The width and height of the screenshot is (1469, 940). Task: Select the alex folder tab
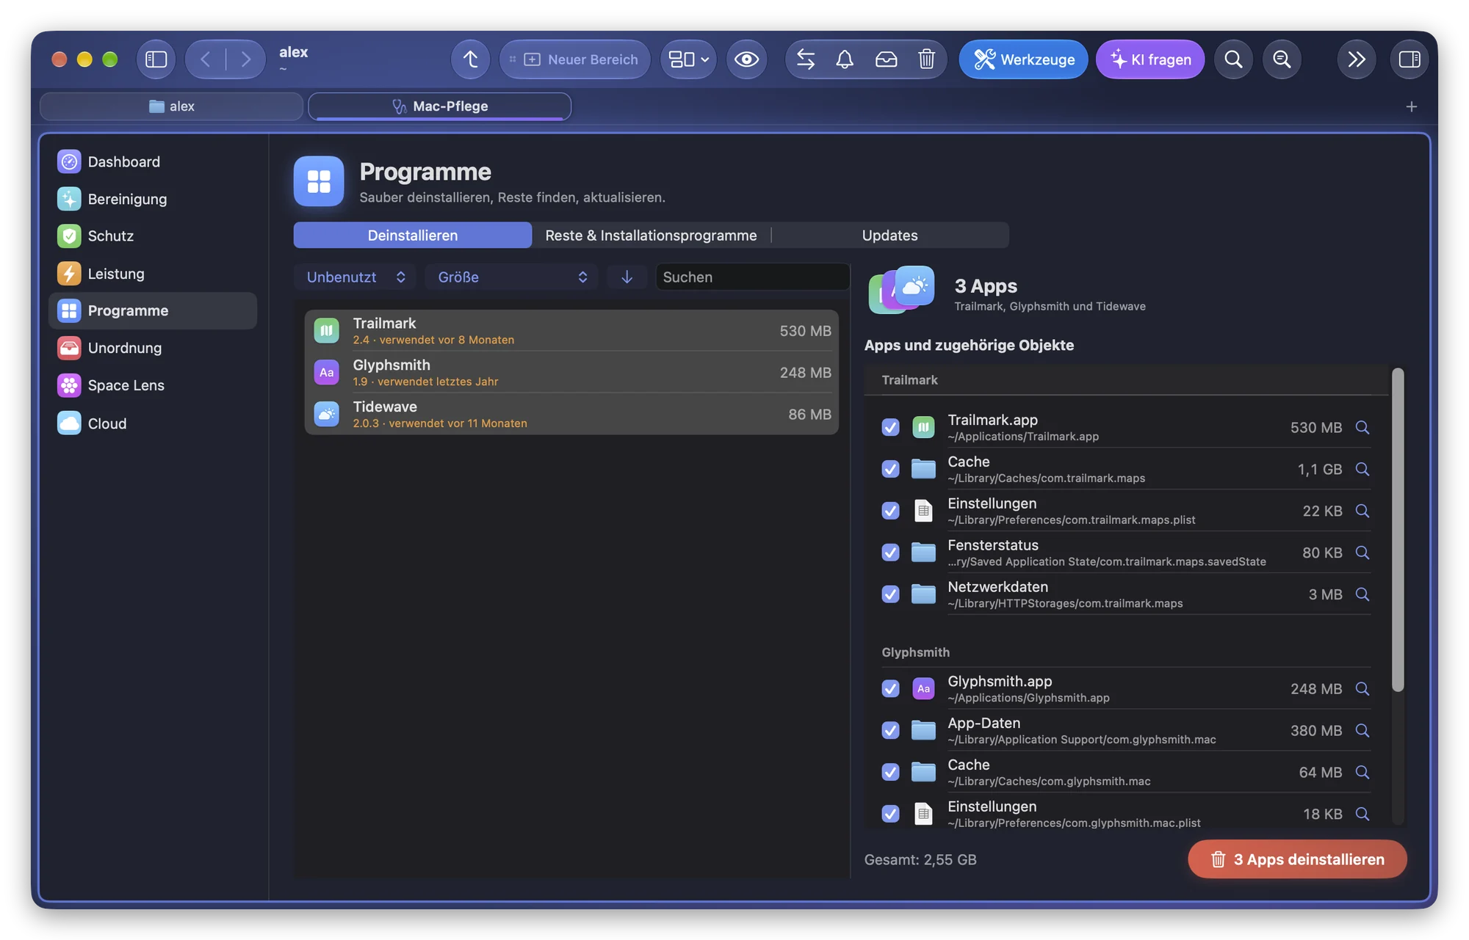[172, 106]
